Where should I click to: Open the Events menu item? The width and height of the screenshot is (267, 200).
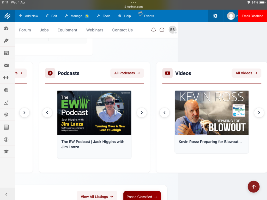pos(146,16)
